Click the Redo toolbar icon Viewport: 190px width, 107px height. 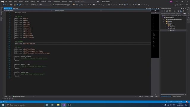click(x=27, y=5)
